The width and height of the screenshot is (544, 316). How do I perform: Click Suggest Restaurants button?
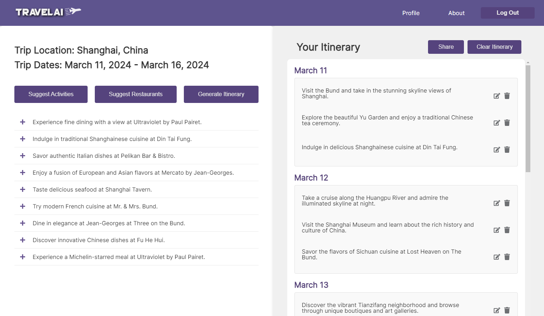135,94
